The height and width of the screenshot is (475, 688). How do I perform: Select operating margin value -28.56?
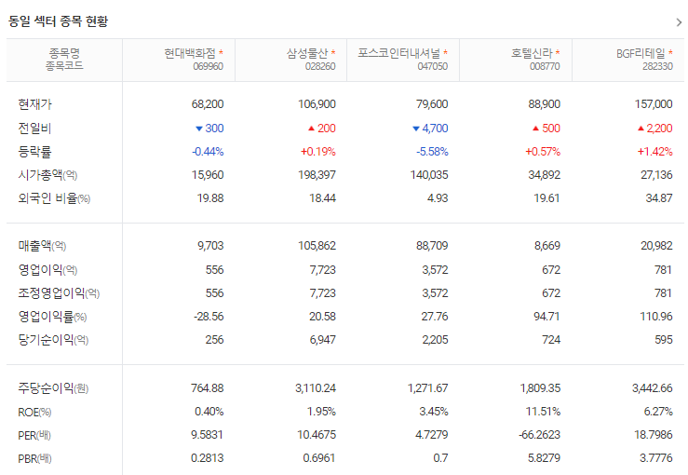[x=209, y=317]
